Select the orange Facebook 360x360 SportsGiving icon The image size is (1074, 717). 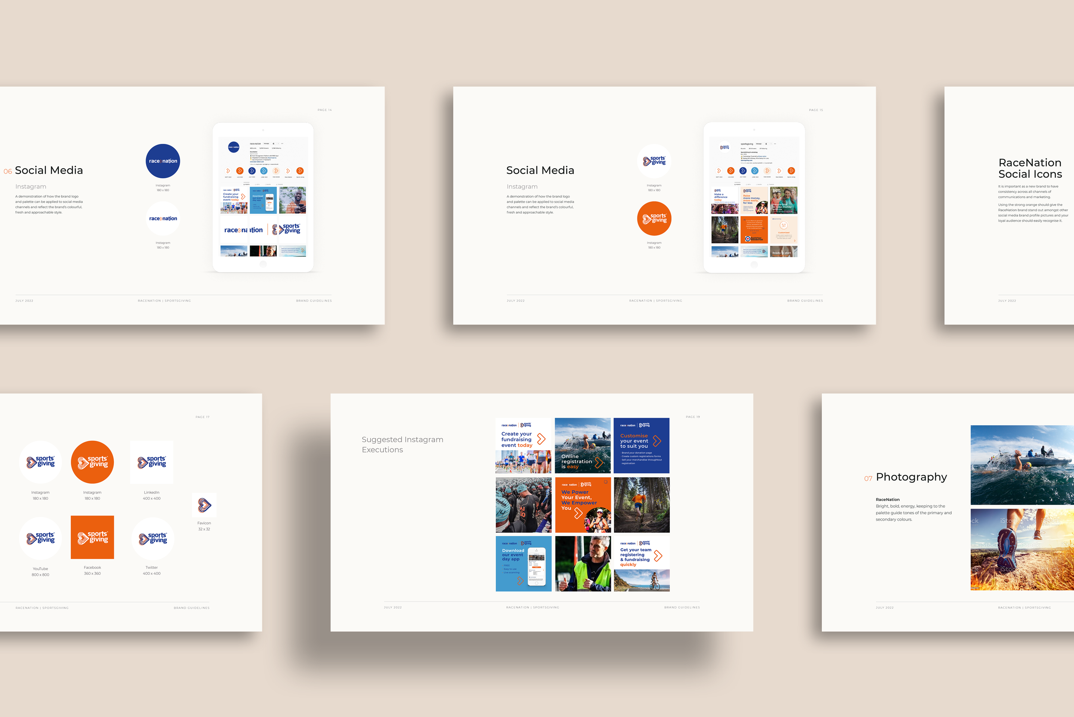pos(92,537)
